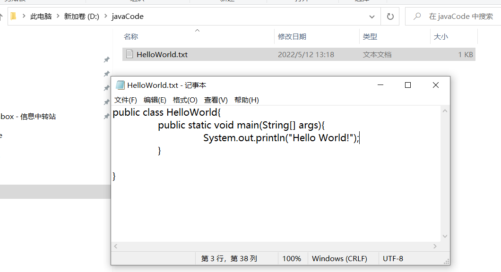The image size is (501, 272).
Task: Click the third quick-access pin icon
Action: (x=107, y=88)
